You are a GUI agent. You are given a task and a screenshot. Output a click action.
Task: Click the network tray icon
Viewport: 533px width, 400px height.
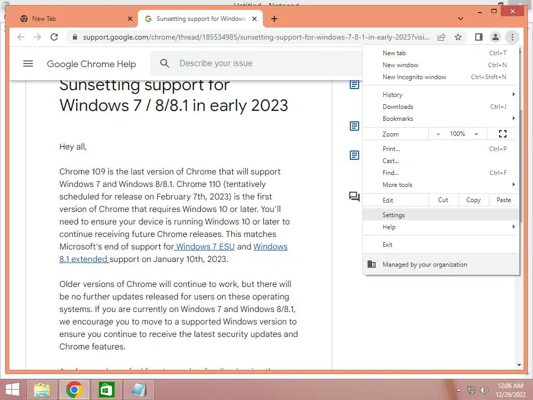[x=472, y=390]
